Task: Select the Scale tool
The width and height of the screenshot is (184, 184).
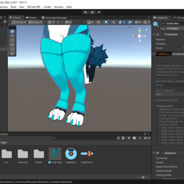Action: 12,44
